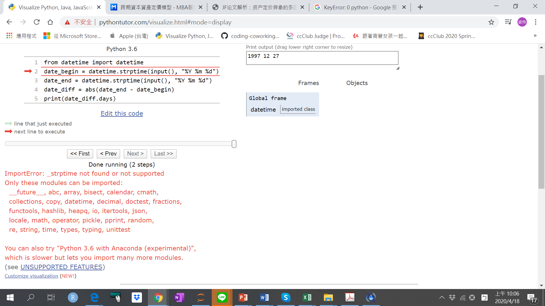
Task: Show hidden icons in the system tray
Action: 442,297
